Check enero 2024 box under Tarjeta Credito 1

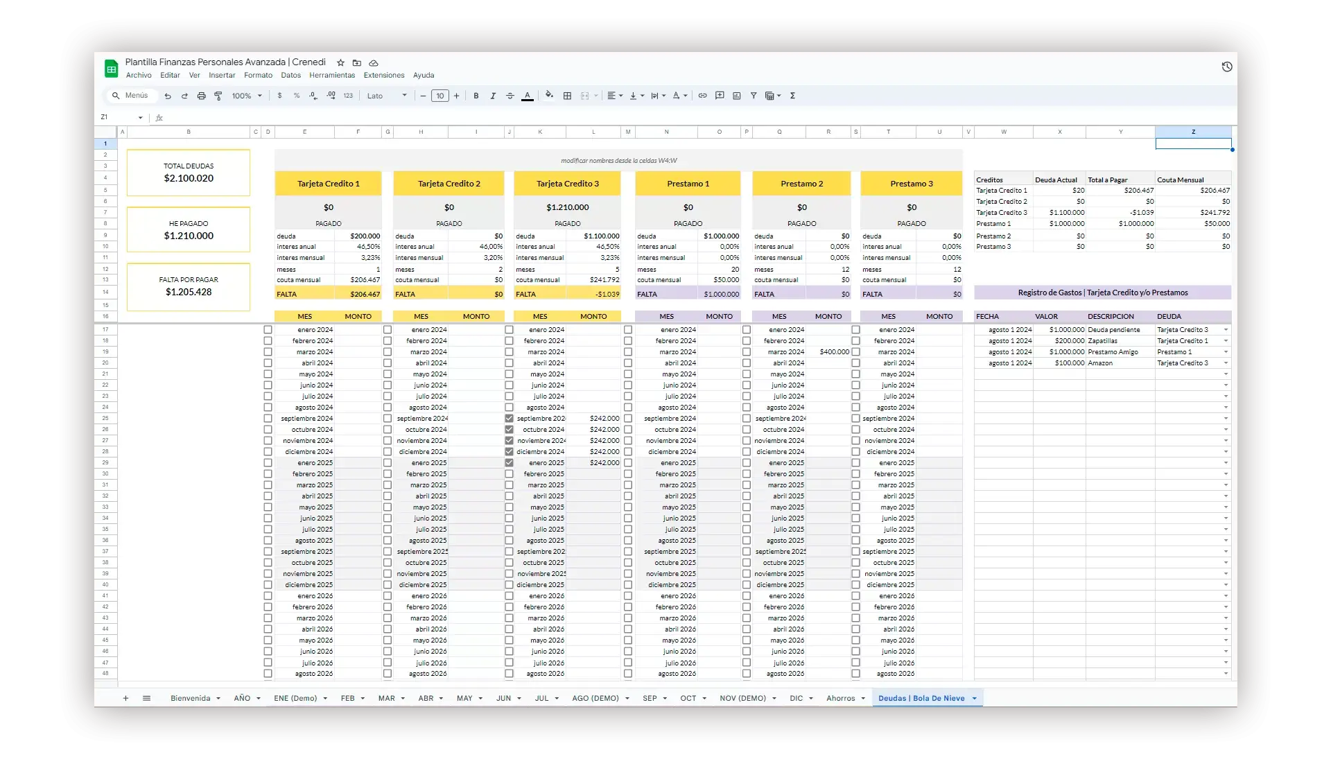(268, 330)
